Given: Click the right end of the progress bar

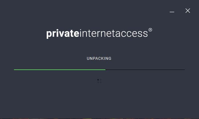Looking at the screenshot, I should tap(184, 70).
